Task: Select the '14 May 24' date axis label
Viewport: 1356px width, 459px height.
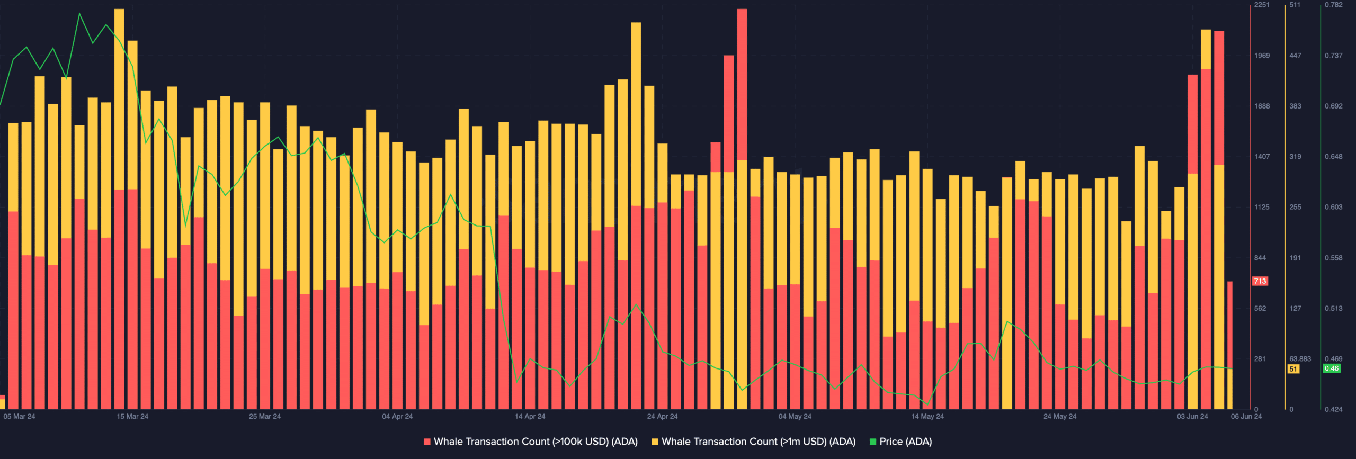Action: tap(927, 417)
